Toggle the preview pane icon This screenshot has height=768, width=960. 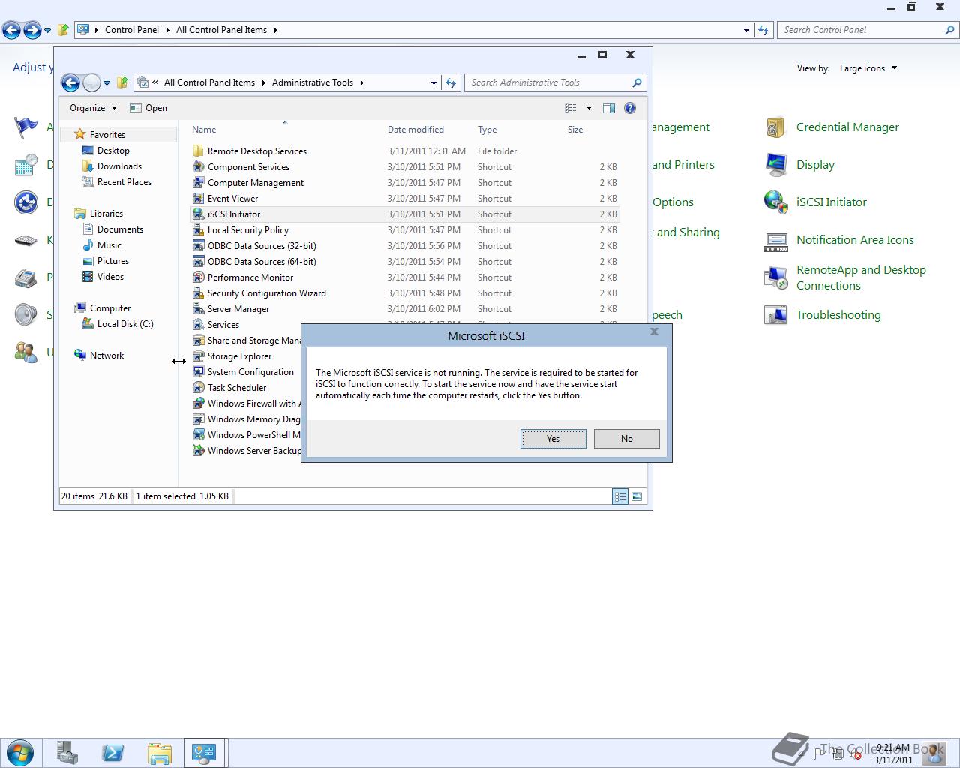(x=609, y=108)
